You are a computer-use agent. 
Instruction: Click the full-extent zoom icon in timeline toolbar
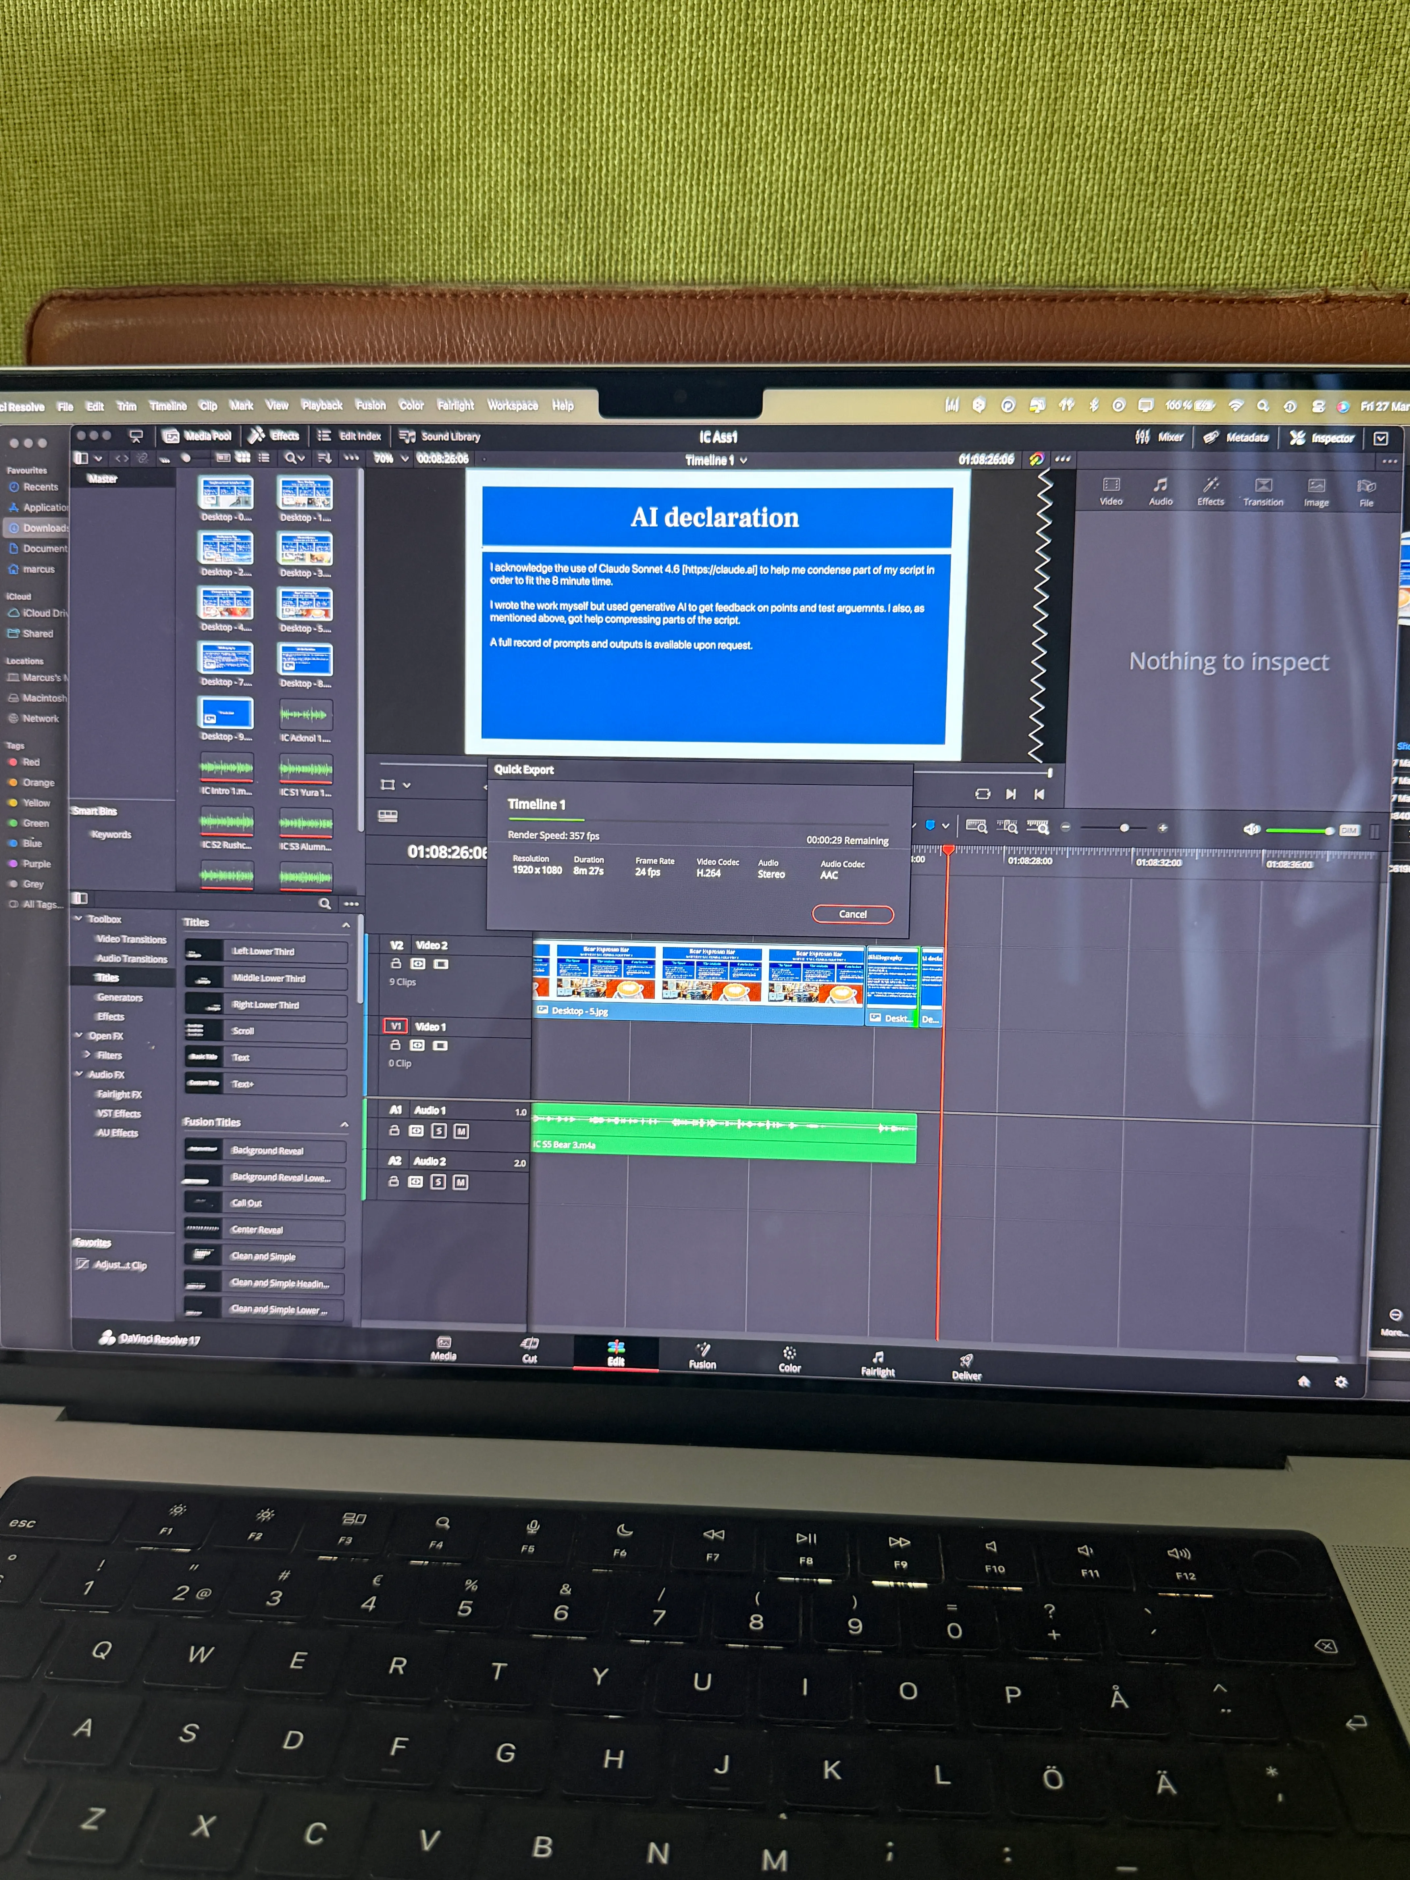[x=977, y=826]
